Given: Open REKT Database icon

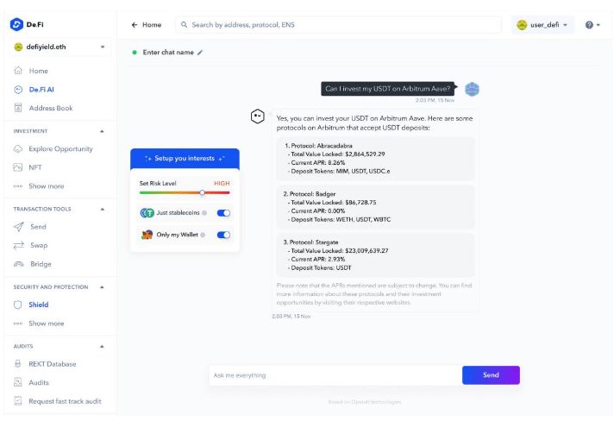Looking at the screenshot, I should (18, 364).
